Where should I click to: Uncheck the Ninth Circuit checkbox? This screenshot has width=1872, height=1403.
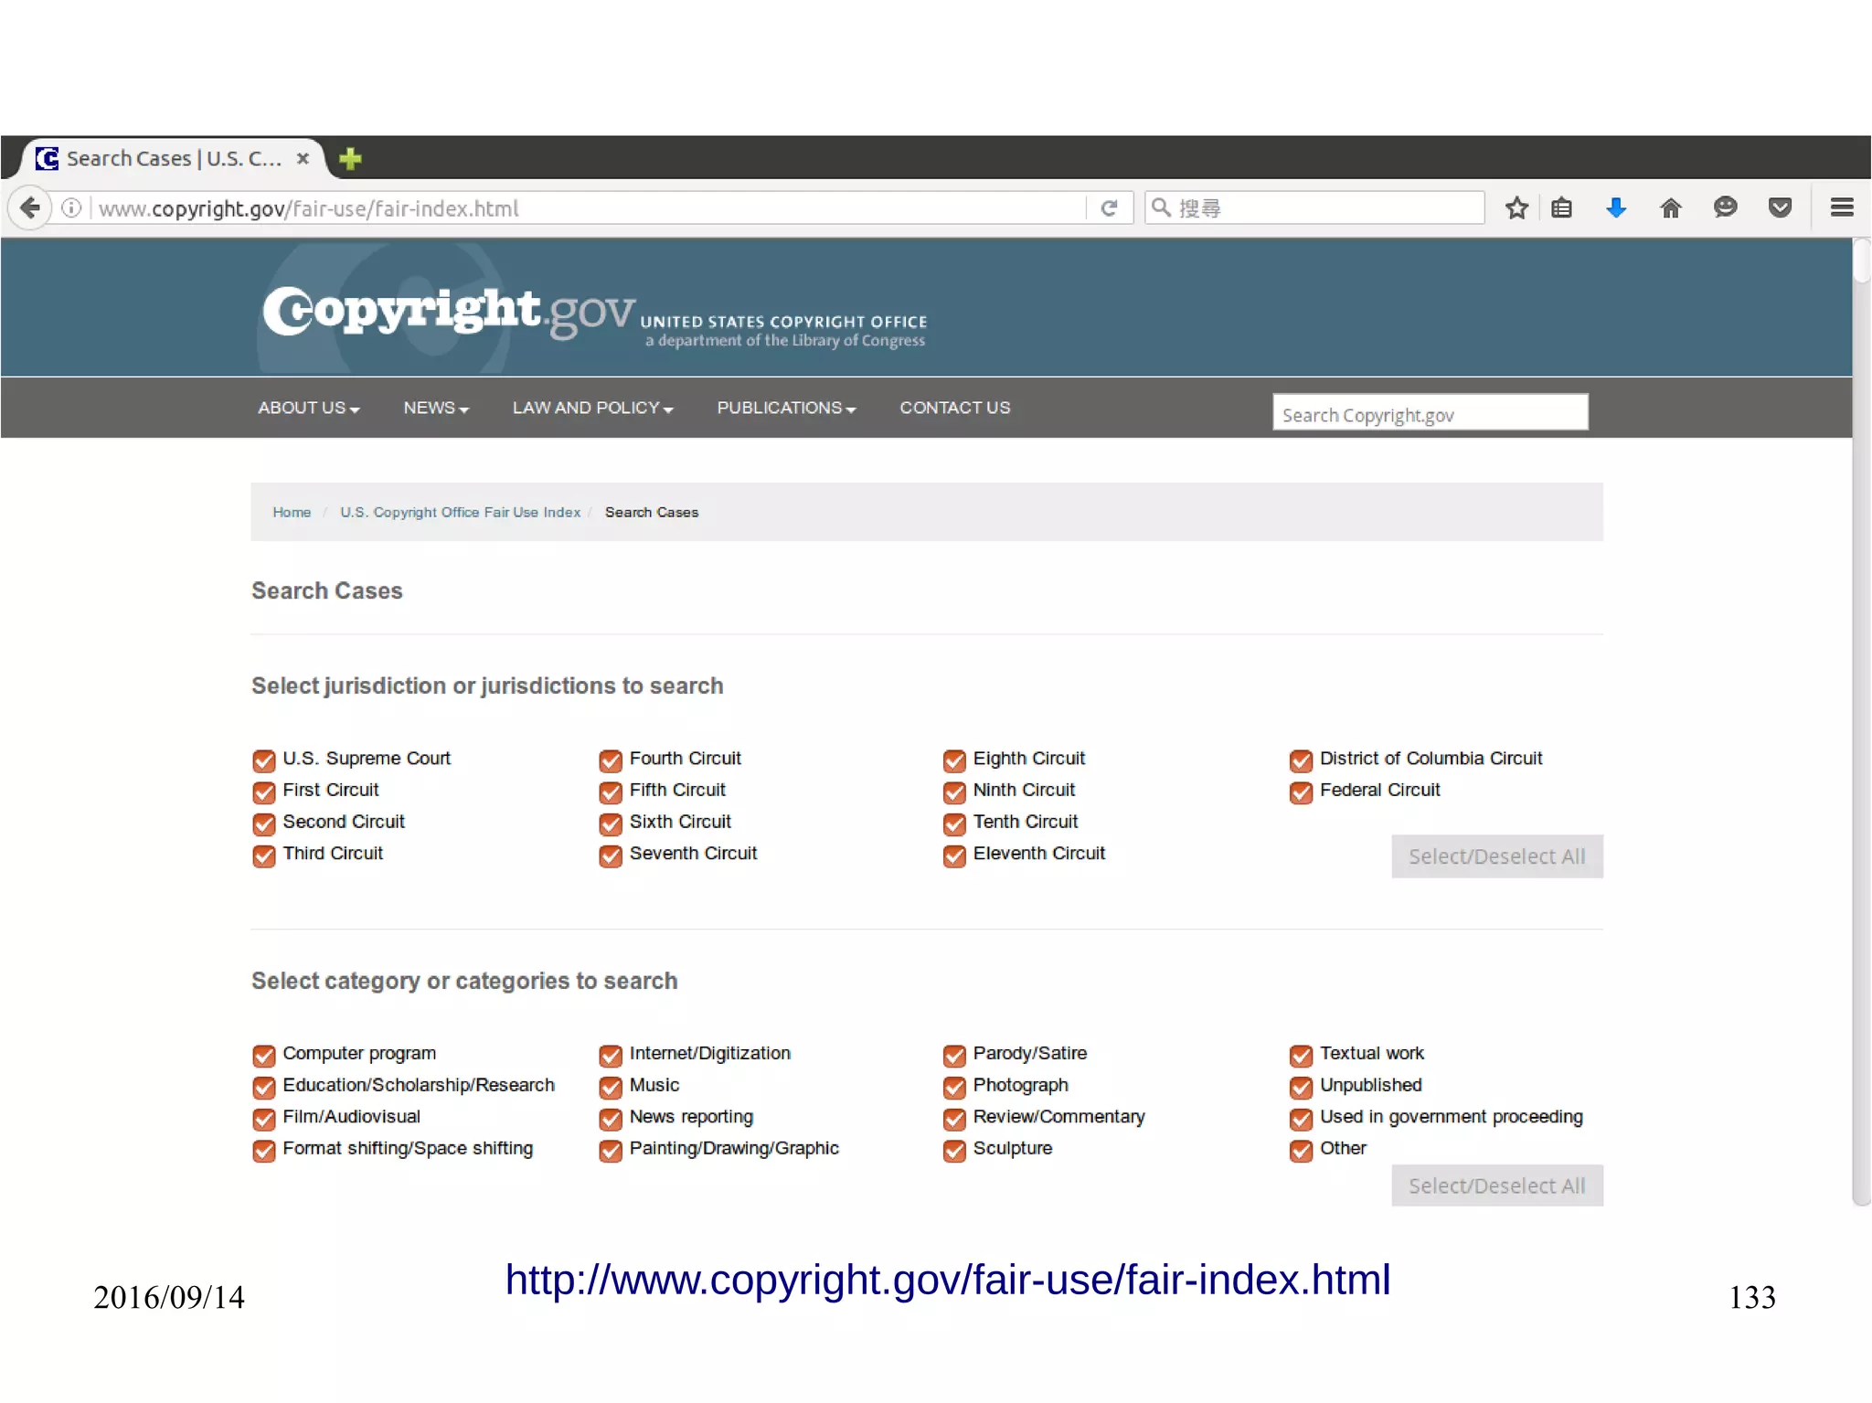pyautogui.click(x=954, y=792)
